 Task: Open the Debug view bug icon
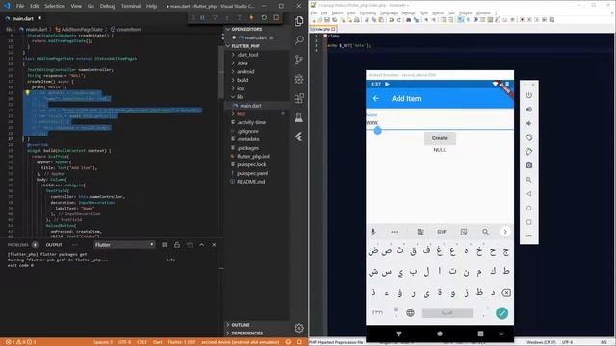pos(299,79)
